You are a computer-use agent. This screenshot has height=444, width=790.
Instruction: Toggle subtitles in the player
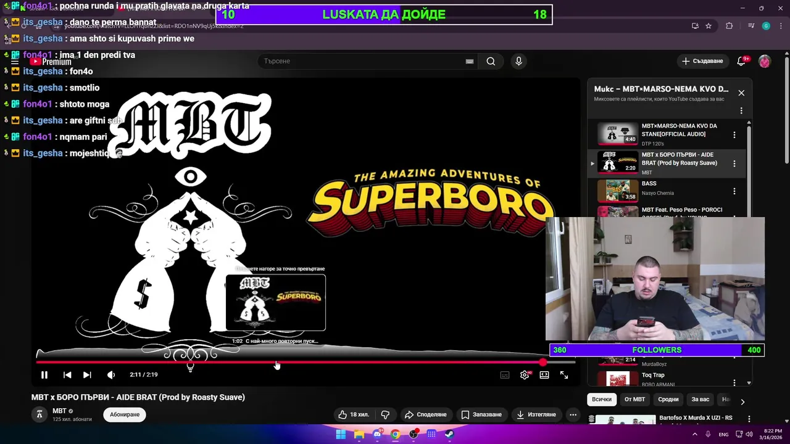point(505,375)
